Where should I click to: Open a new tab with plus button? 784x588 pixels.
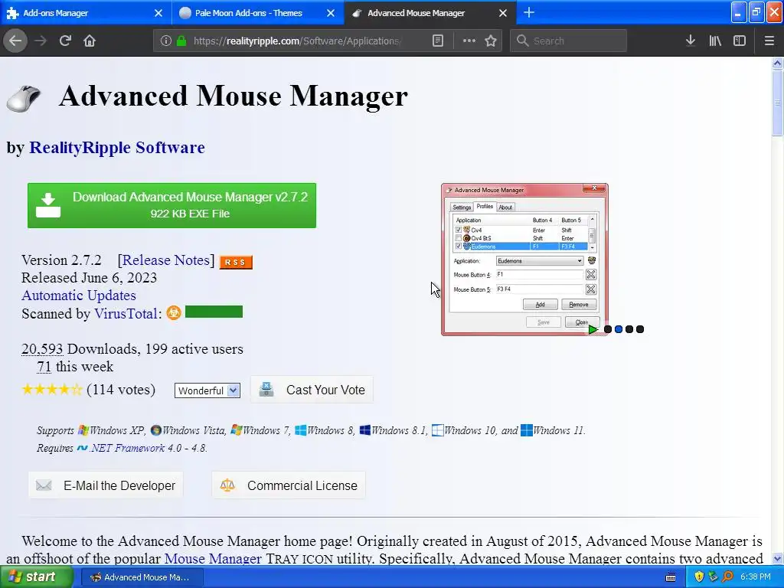[x=529, y=12]
